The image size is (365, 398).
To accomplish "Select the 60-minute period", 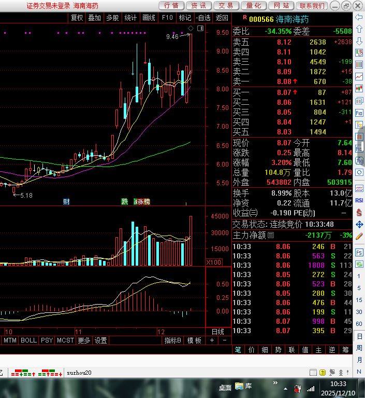I will pyautogui.click(x=359, y=324).
